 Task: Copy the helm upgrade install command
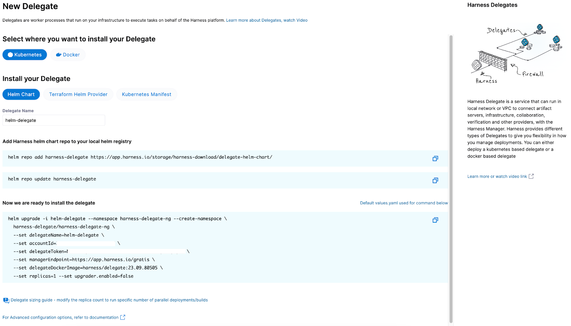(435, 220)
